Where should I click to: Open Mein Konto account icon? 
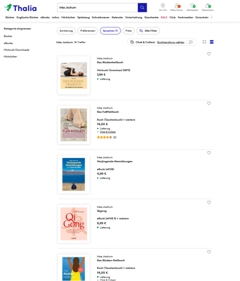click(177, 7)
